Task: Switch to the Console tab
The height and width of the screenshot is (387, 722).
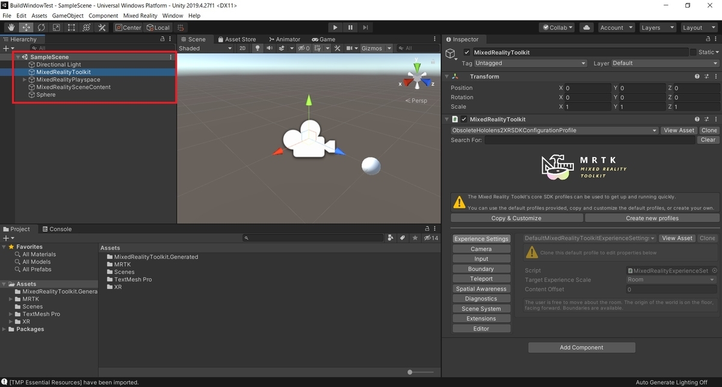Action: point(56,229)
